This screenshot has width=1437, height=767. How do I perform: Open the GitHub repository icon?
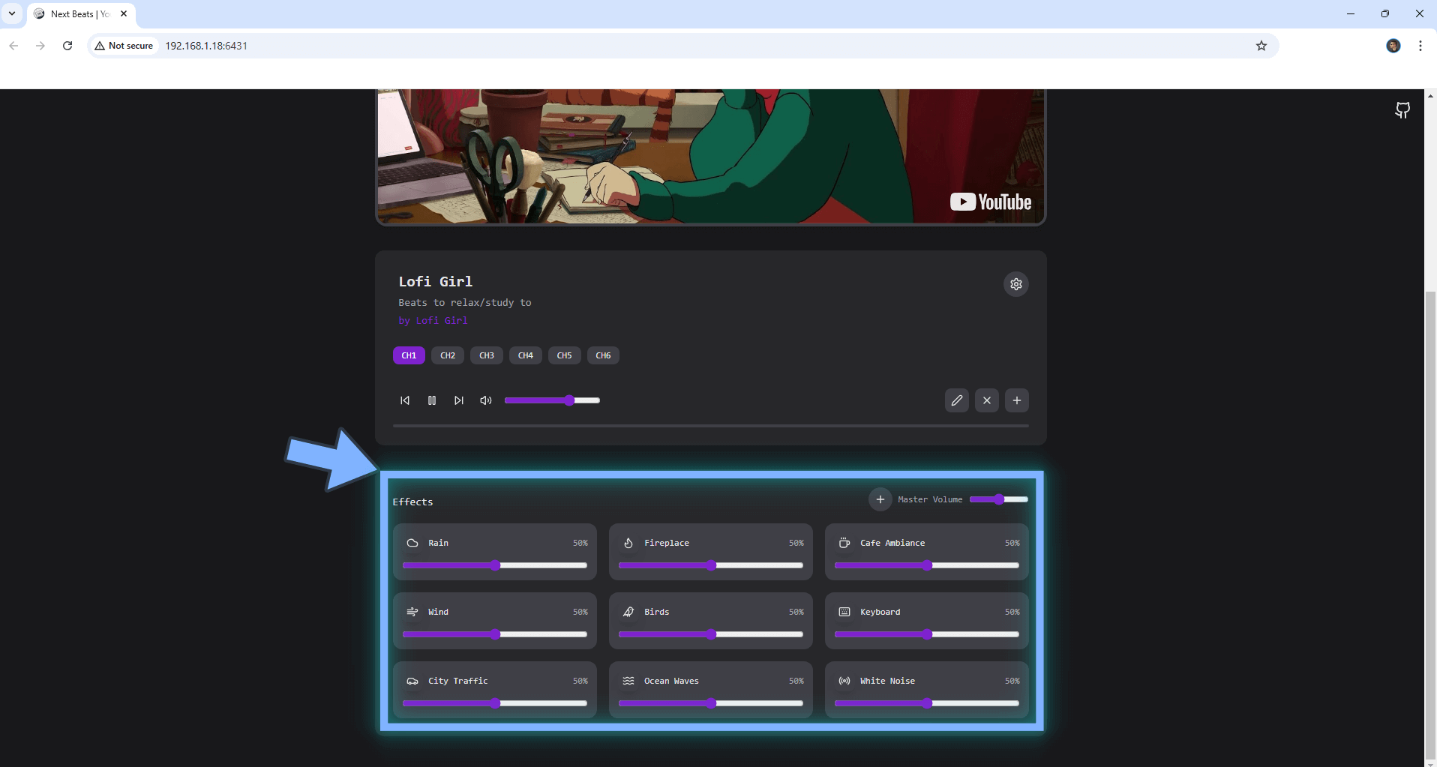[x=1402, y=110]
